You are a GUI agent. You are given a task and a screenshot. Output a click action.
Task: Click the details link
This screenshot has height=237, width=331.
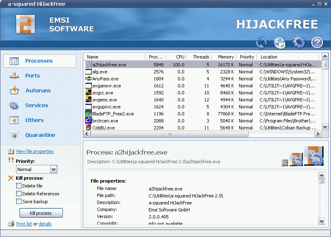45,224
